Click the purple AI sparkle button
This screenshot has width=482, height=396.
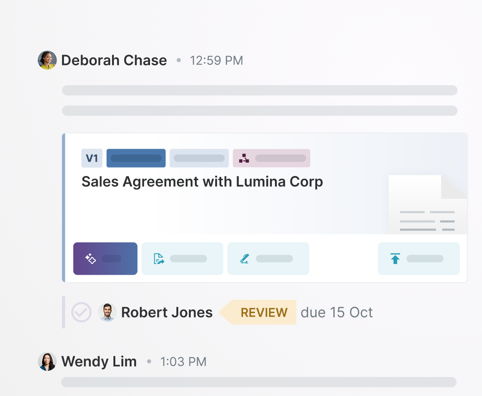click(105, 259)
